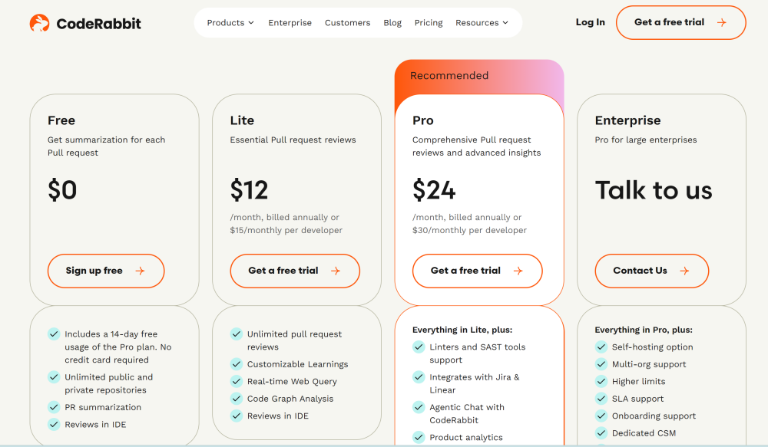Click the Log In link

click(x=590, y=22)
